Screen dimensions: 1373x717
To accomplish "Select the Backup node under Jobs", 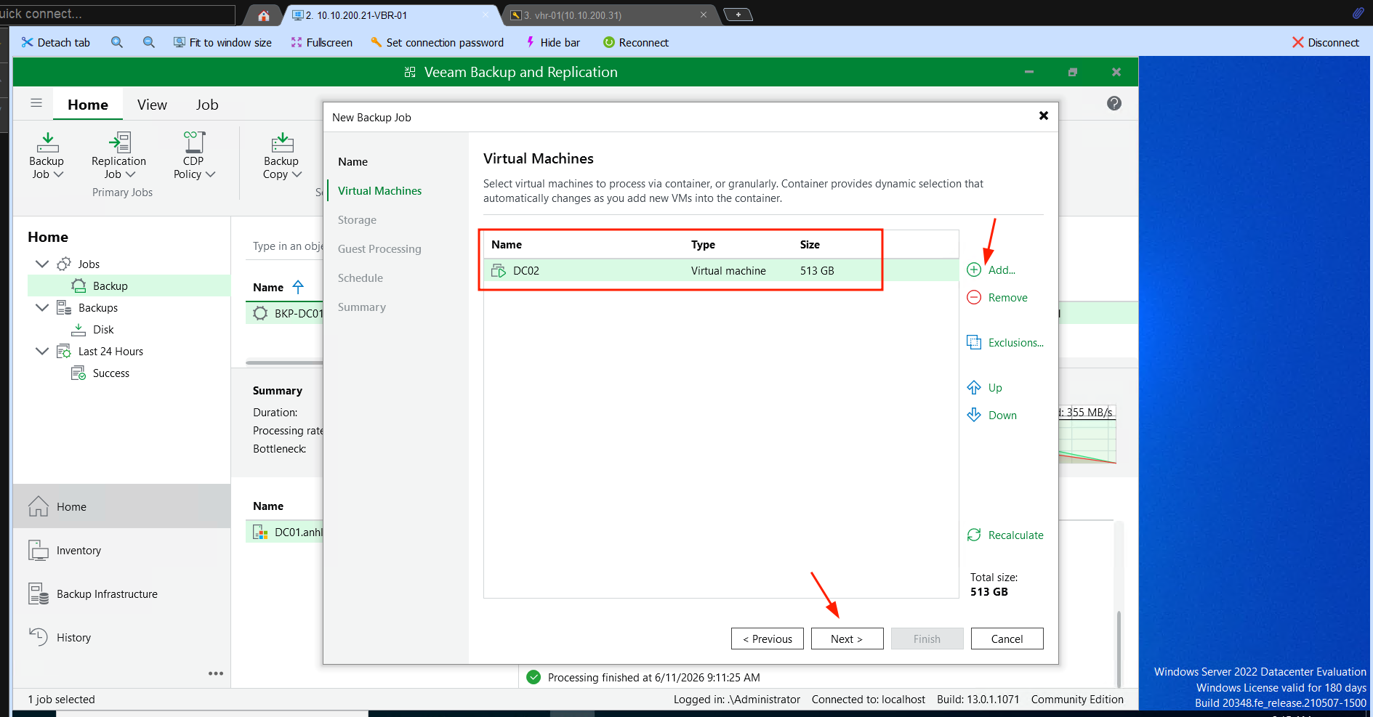I will coord(129,285).
